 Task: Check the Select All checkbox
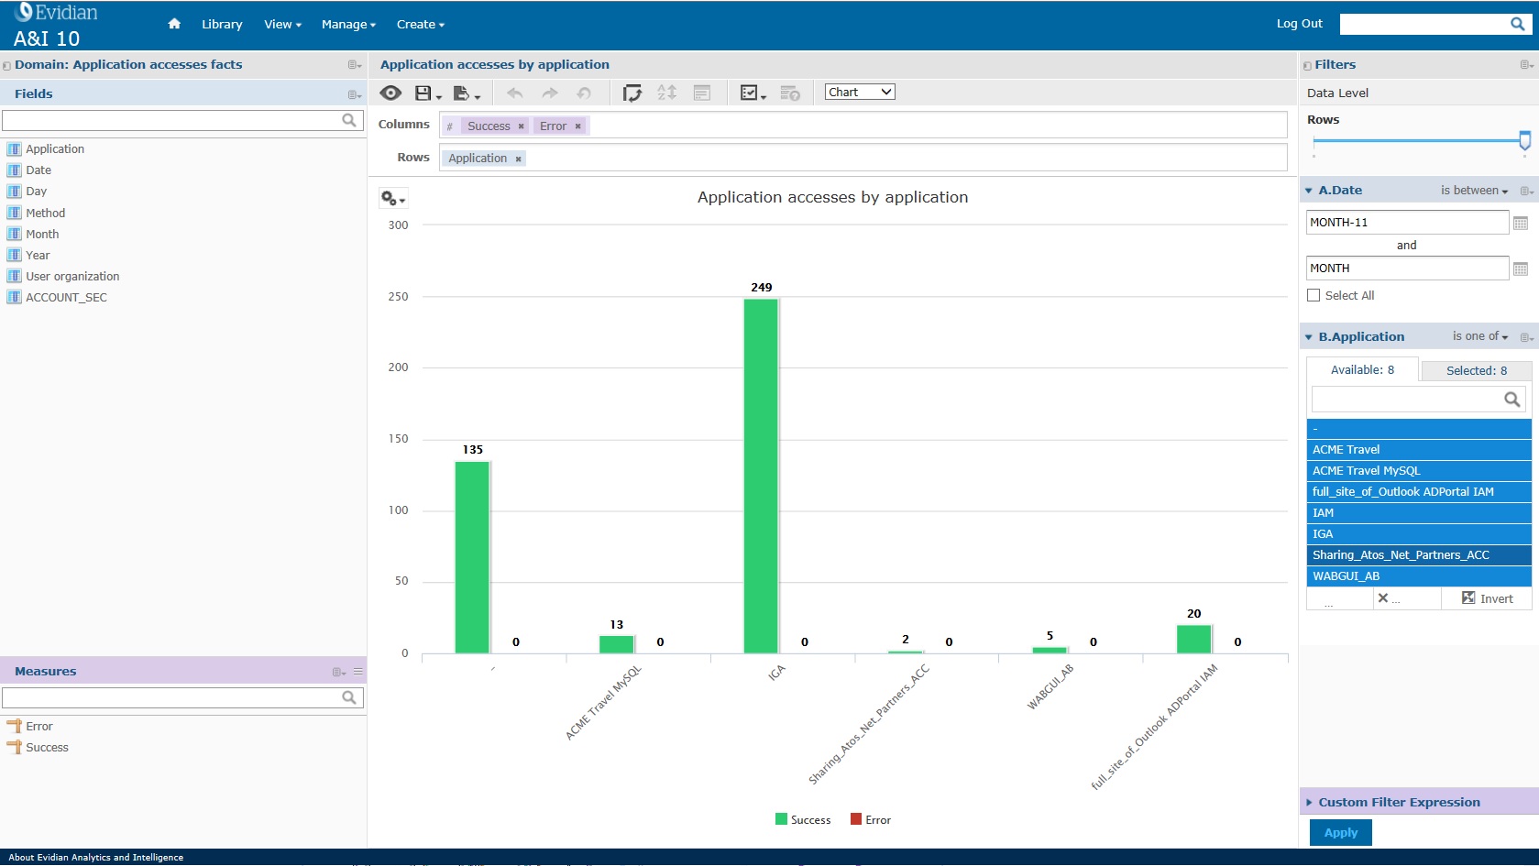pos(1314,295)
